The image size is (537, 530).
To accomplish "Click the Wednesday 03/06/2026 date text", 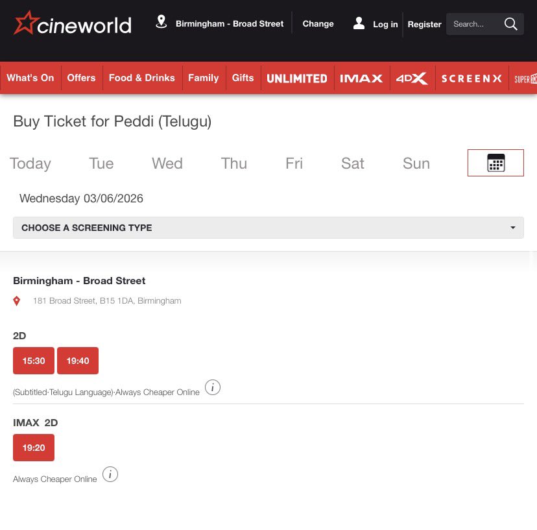I will [81, 199].
